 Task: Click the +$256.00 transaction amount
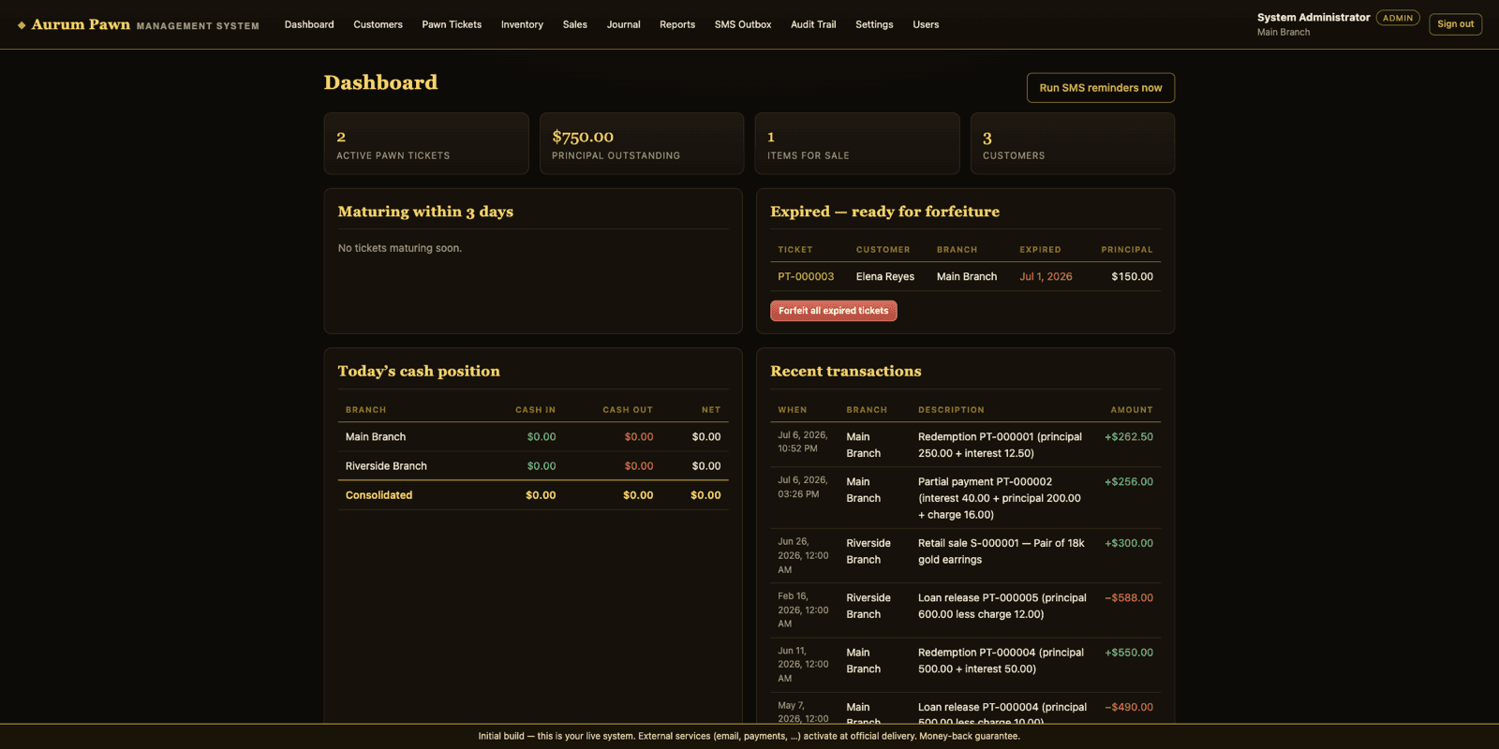[x=1129, y=482]
